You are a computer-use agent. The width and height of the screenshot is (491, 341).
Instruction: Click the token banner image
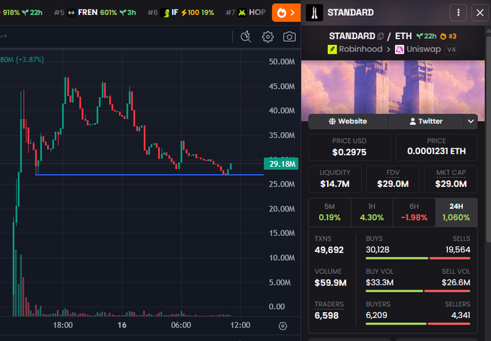click(x=393, y=87)
